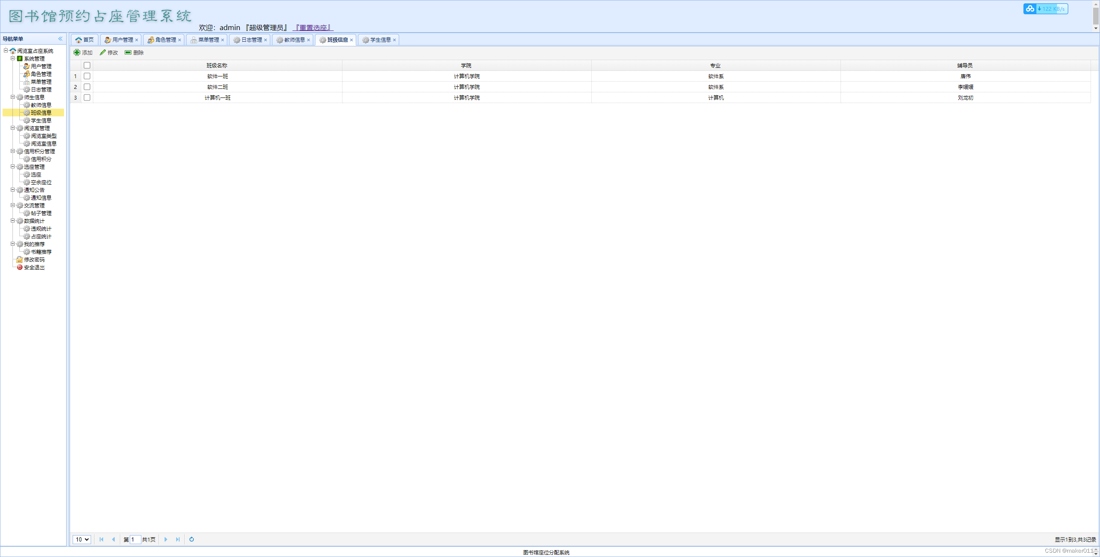This screenshot has width=1100, height=557.
Task: Click the browser vertical scrollbar at top right
Action: pyautogui.click(x=1096, y=16)
